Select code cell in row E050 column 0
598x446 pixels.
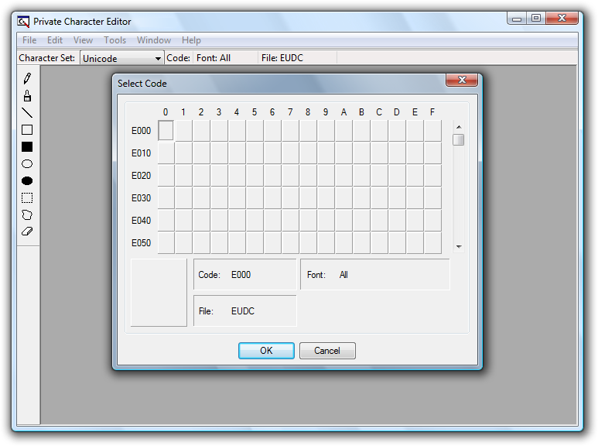(x=166, y=243)
